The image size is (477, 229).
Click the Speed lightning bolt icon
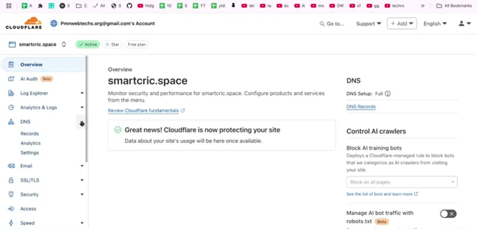click(x=11, y=223)
